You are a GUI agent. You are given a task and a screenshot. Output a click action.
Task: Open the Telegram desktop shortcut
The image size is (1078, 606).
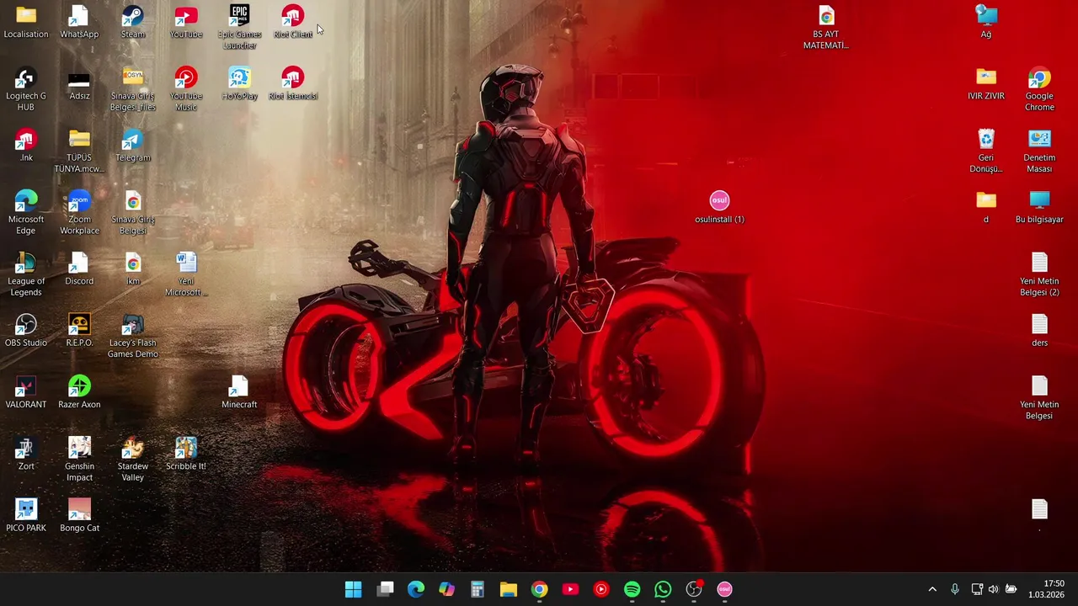(132, 146)
